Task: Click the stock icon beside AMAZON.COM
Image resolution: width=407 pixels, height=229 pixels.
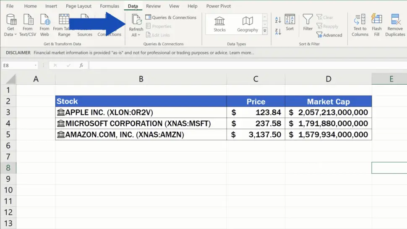Action: pos(61,135)
